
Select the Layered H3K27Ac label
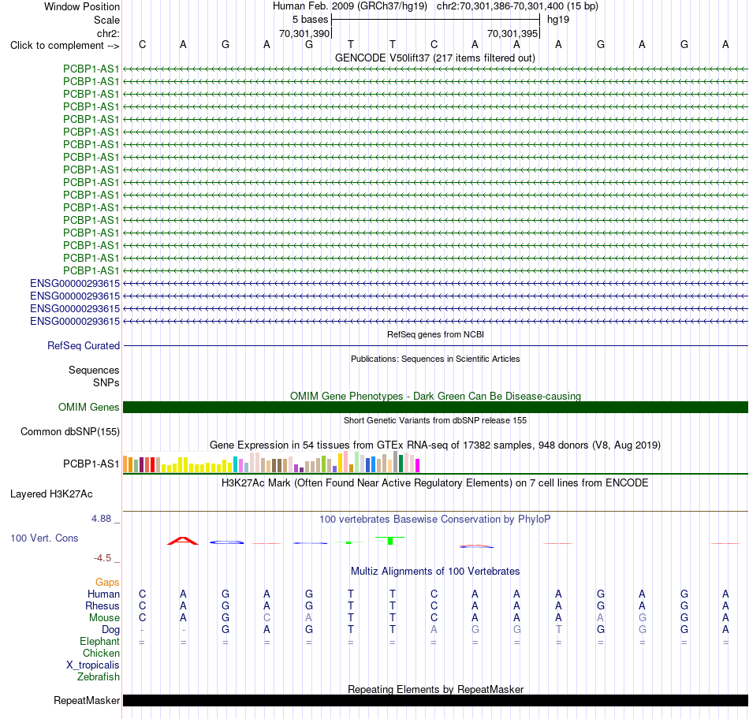coord(51,494)
